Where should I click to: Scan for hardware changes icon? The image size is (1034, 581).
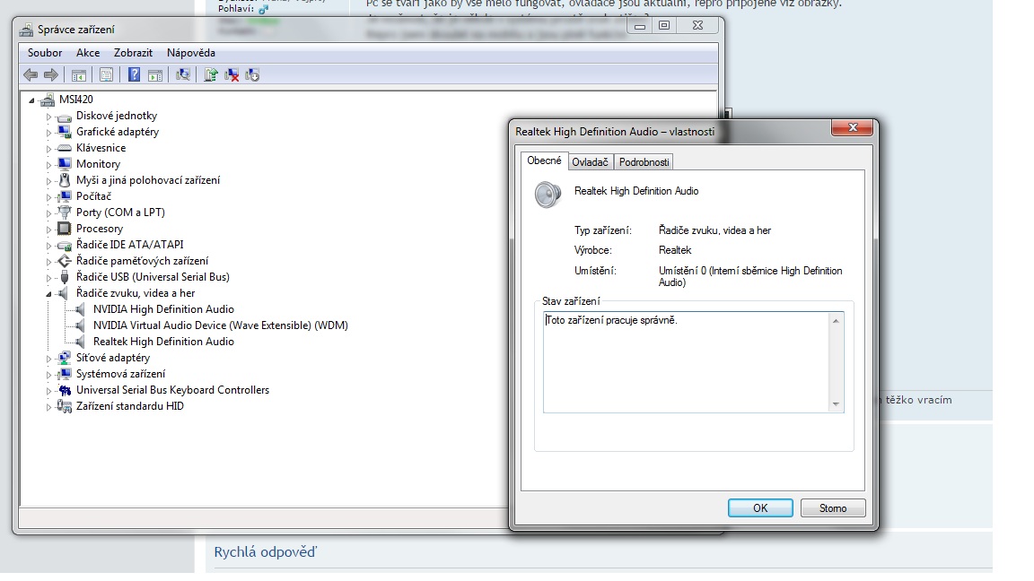tap(183, 75)
